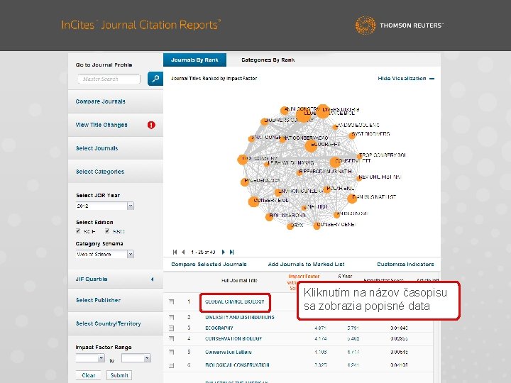Viewport: 511px width, 383px height.
Task: Switch to Categories By Rank tab
Action: point(268,60)
